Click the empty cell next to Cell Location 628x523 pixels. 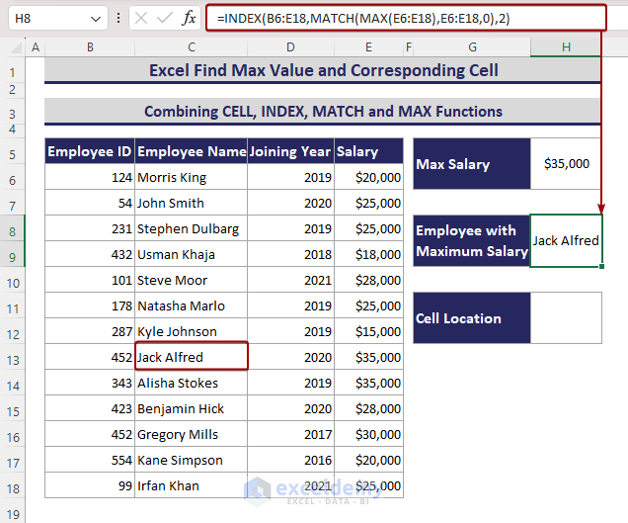point(566,318)
